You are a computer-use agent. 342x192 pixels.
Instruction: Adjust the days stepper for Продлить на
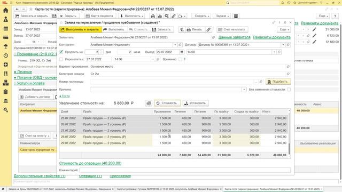101,52
